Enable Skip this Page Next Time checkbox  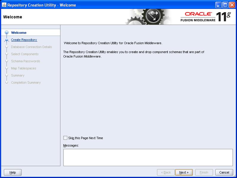tap(65, 138)
